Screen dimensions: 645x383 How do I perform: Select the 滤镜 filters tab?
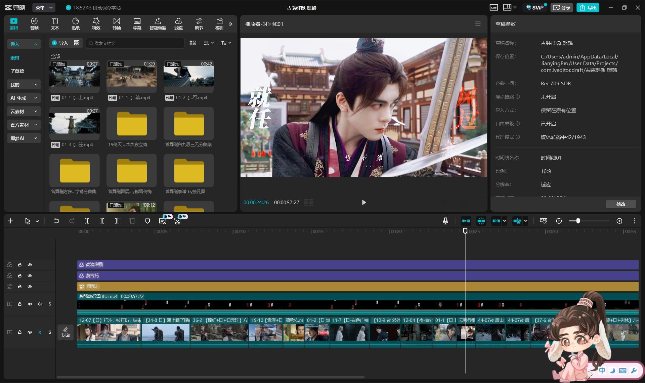click(178, 24)
